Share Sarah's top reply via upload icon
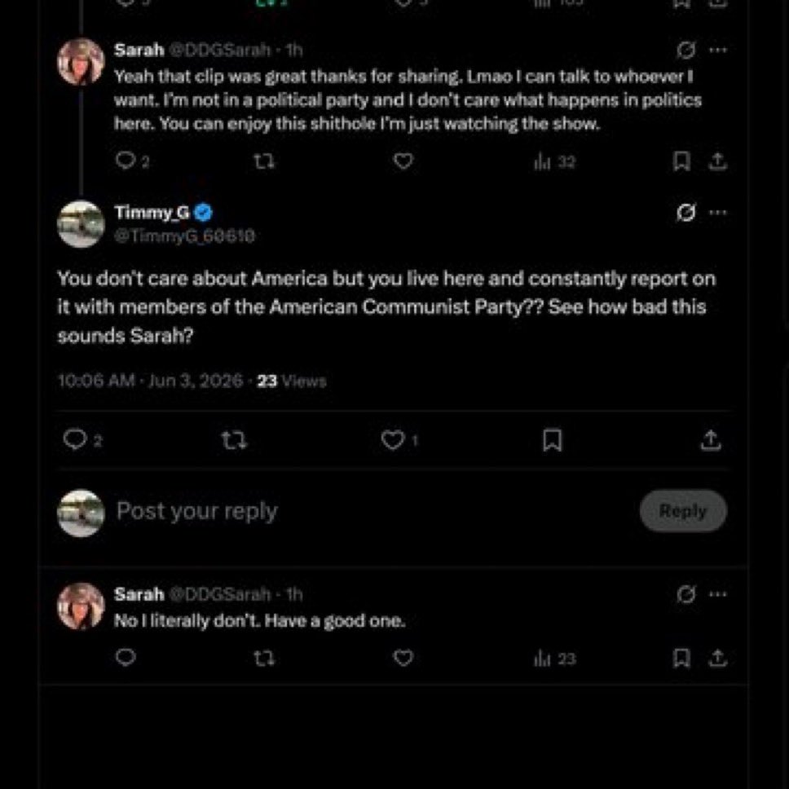Viewport: 789px width, 789px height. point(718,161)
